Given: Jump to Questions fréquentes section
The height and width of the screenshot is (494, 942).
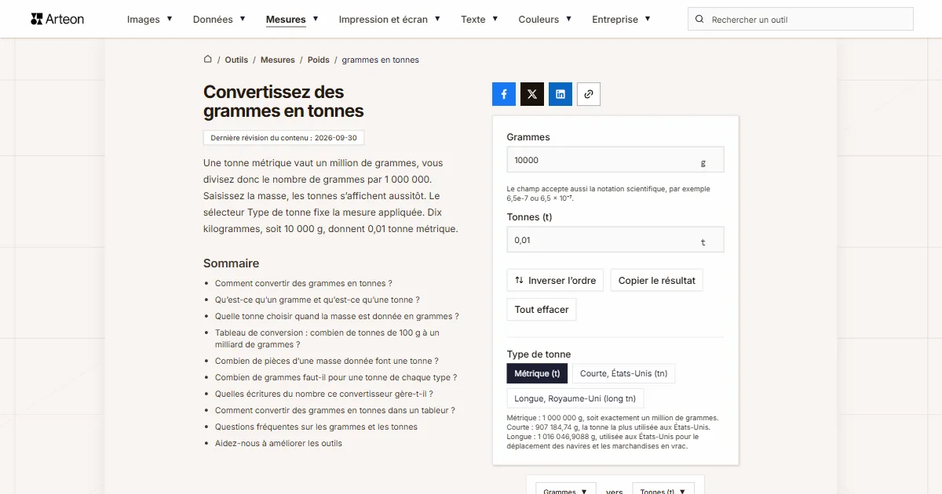Looking at the screenshot, I should click(316, 427).
